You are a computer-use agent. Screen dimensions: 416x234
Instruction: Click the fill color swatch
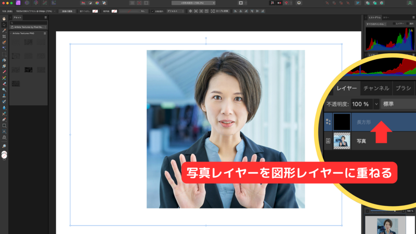pyautogui.click(x=95, y=11)
